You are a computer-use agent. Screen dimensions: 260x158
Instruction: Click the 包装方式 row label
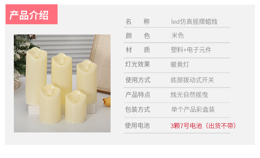138,109
